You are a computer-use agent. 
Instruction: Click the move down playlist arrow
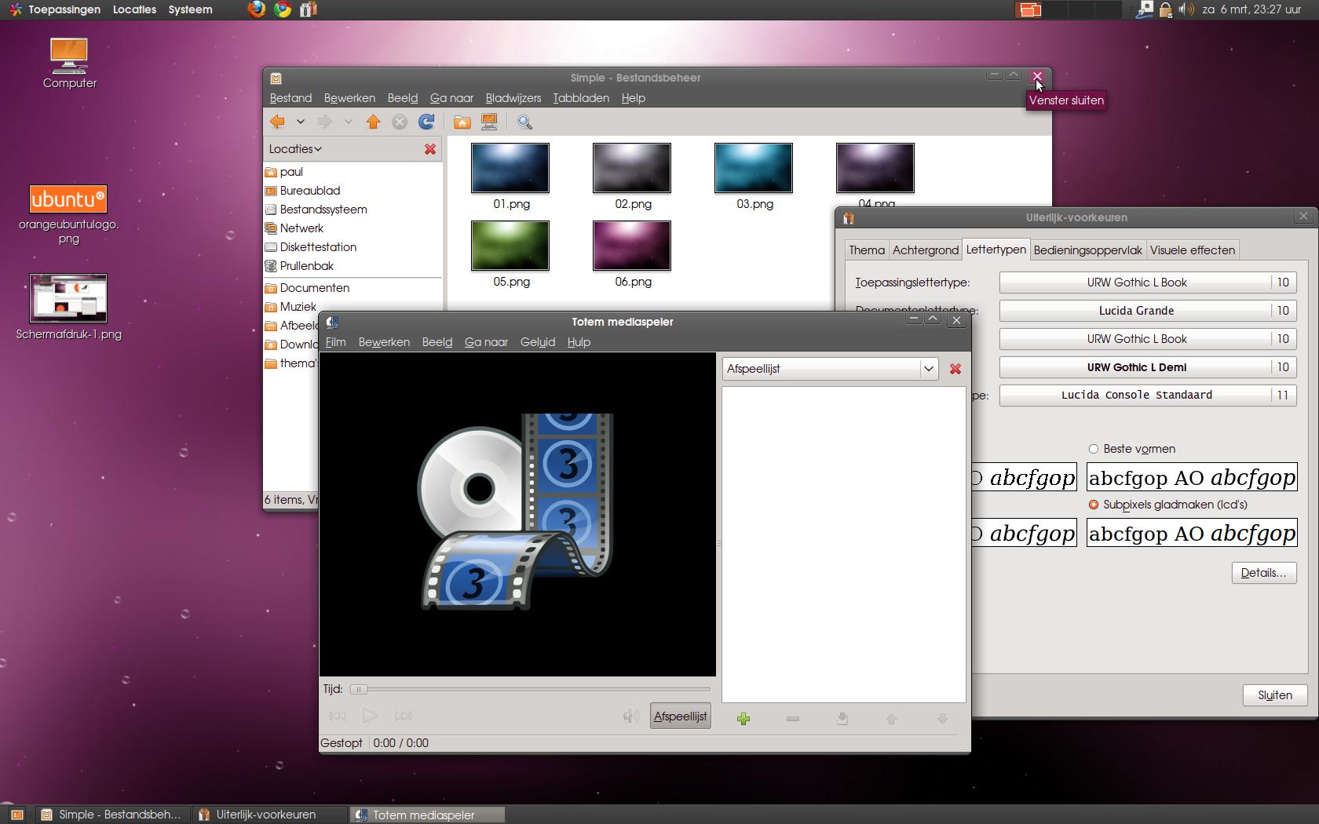942,719
